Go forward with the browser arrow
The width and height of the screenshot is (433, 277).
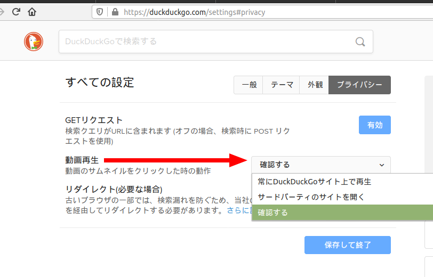(x=2, y=12)
